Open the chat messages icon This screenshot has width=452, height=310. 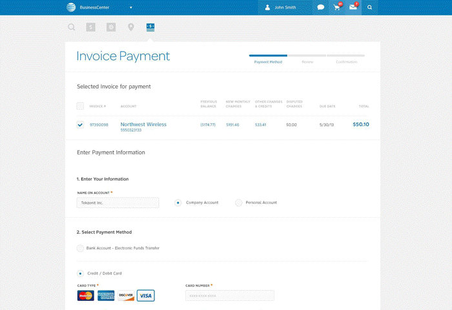click(321, 7)
